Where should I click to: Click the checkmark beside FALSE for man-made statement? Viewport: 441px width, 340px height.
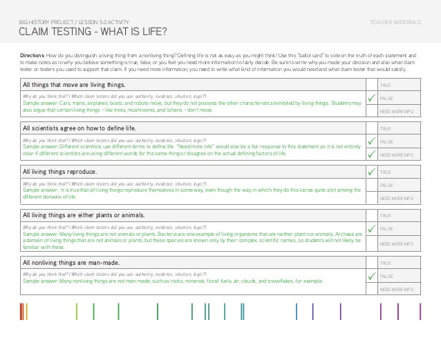(373, 276)
